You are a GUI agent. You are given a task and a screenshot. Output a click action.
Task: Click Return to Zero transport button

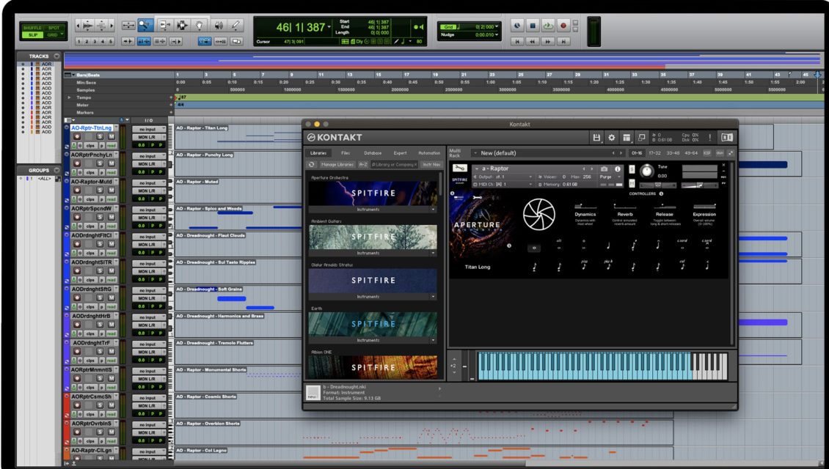pos(518,41)
